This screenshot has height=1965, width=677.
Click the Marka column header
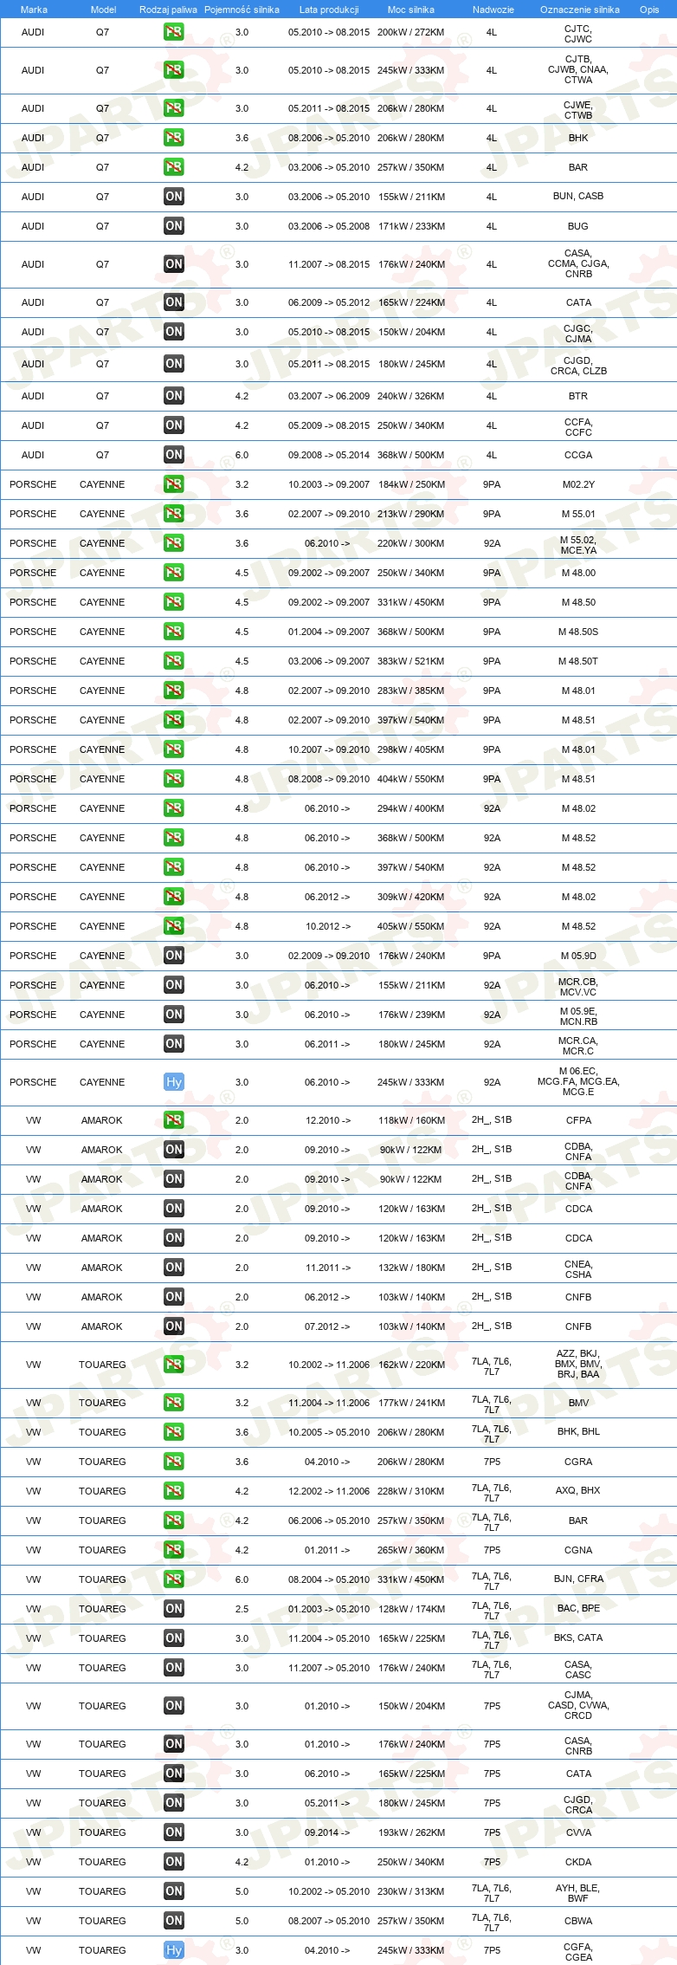[34, 10]
